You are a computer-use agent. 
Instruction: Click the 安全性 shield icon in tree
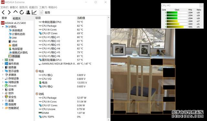tap(6, 97)
